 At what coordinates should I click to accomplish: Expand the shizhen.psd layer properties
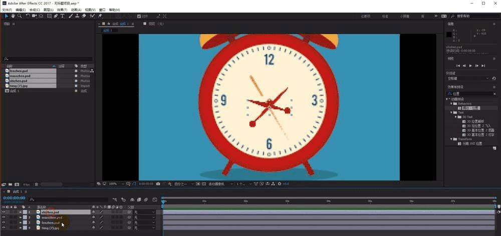(21, 212)
